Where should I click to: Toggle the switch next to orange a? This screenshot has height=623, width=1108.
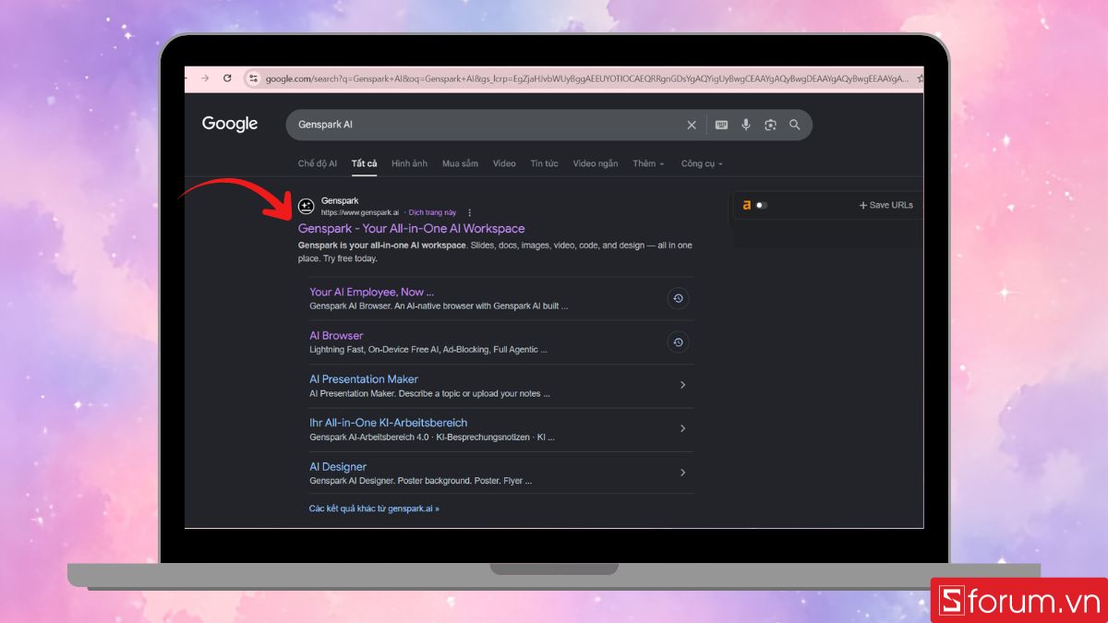(762, 205)
